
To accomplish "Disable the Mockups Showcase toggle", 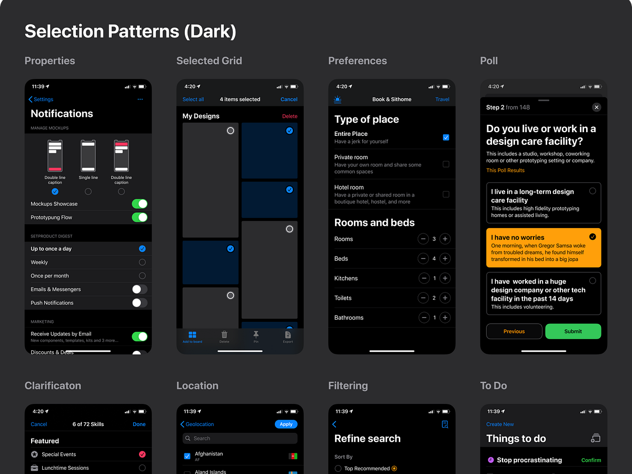I will 140,204.
